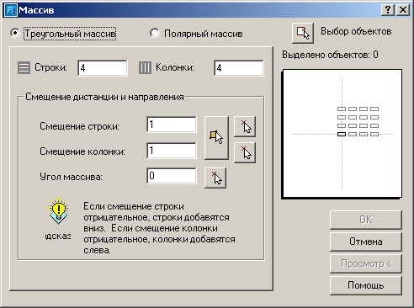This screenshot has height=308, width=414.
Task: Click the Выбор объектов label
Action: coord(356,31)
